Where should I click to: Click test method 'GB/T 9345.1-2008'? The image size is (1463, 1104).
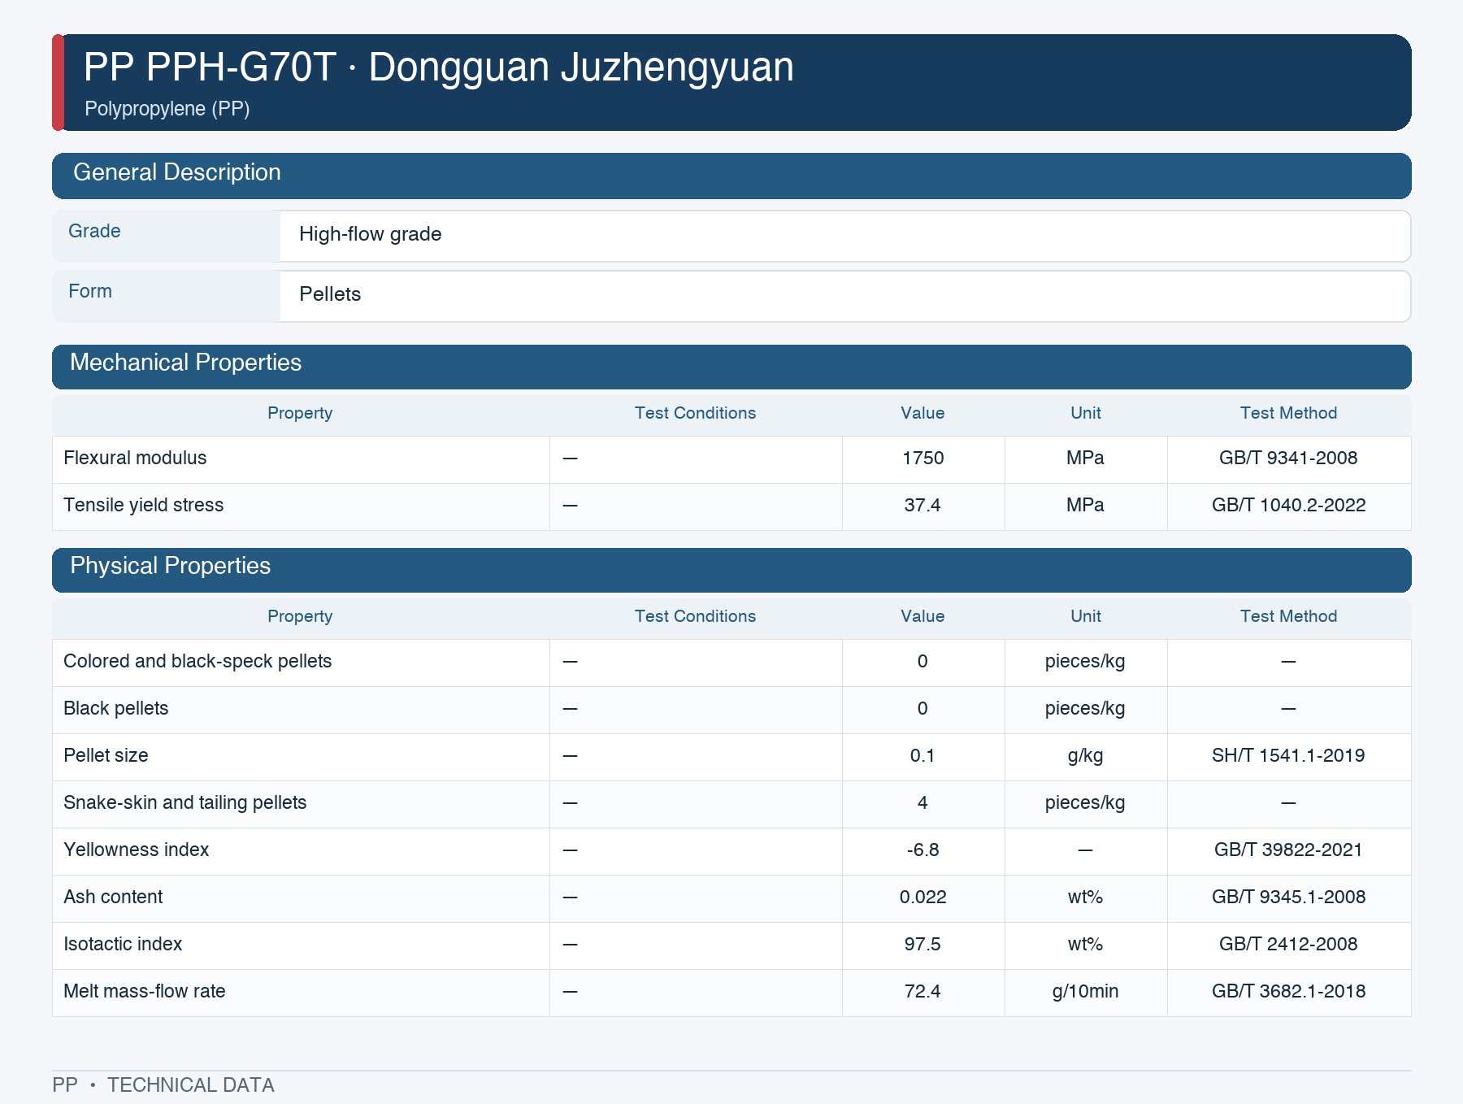pos(1288,898)
